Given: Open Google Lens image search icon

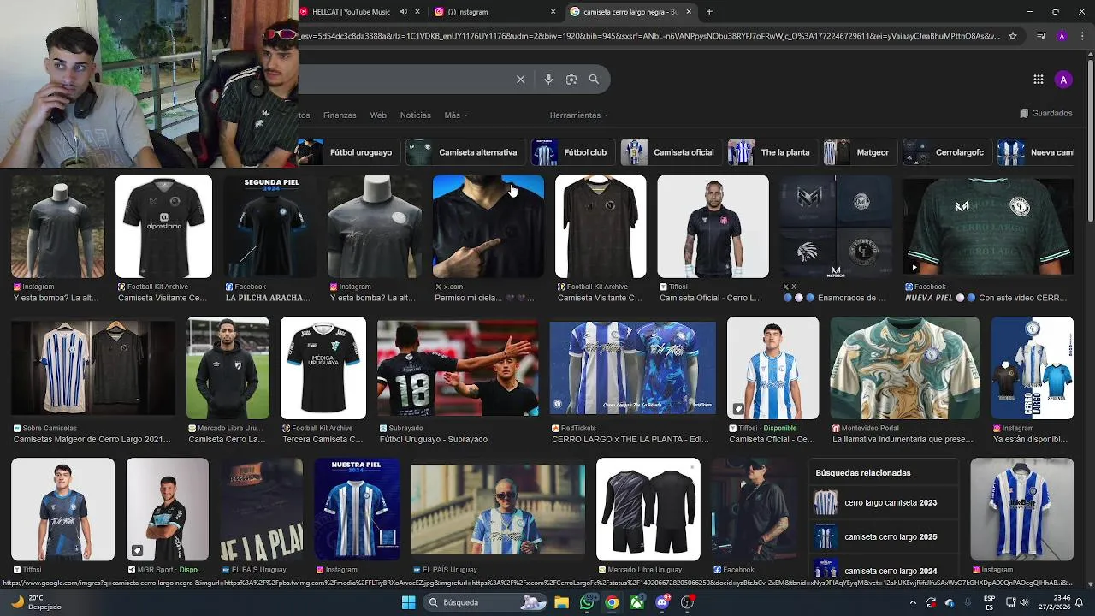Looking at the screenshot, I should tap(571, 79).
